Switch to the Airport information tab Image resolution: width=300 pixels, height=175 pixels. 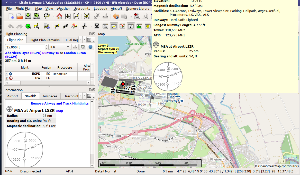pyautogui.click(x=13, y=96)
